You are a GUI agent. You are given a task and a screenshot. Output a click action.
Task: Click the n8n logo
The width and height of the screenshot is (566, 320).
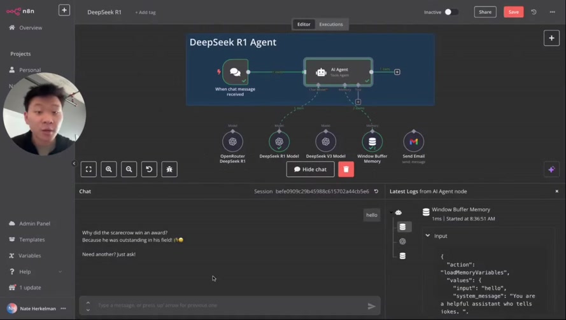pyautogui.click(x=20, y=11)
